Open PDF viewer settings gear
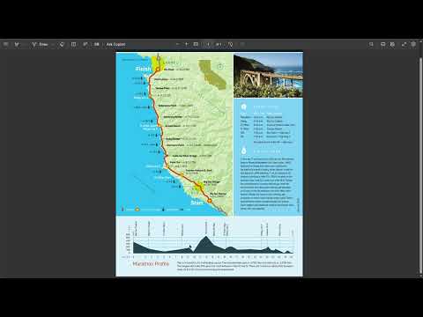Screen dimensions: 423x317 [x=413, y=44]
